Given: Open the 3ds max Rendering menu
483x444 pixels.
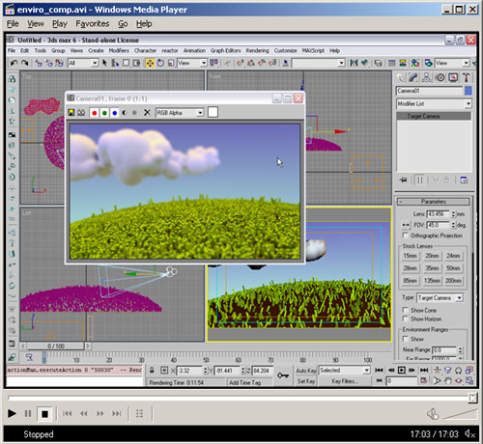Looking at the screenshot, I should (x=257, y=50).
